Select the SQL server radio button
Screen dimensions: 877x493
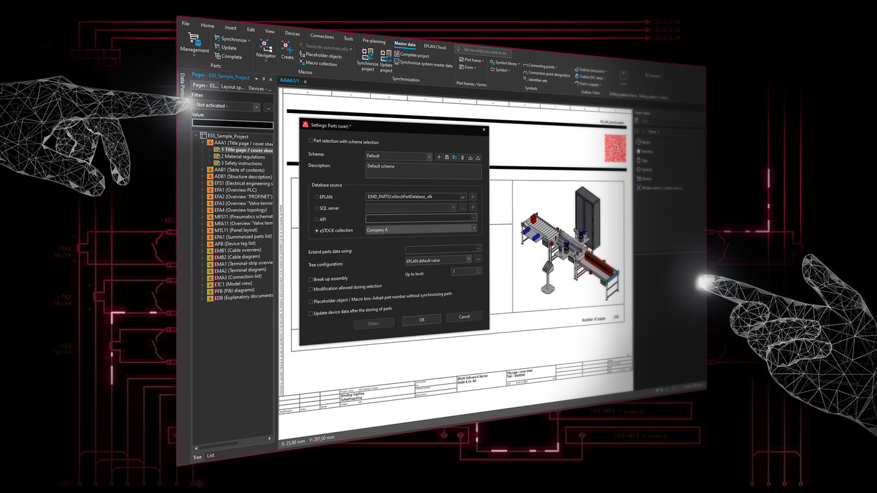(316, 208)
